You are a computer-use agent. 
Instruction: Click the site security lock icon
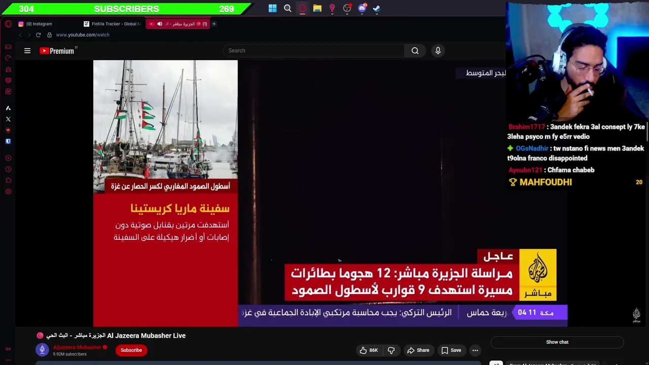coord(49,35)
